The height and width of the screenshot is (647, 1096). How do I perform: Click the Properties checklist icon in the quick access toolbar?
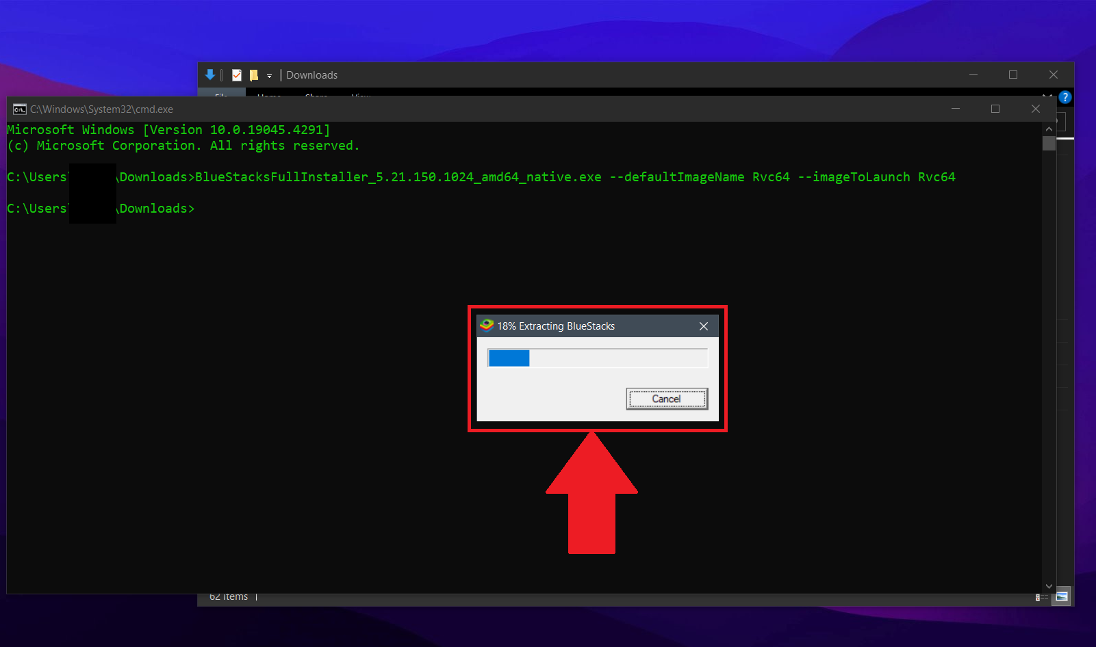coord(236,75)
